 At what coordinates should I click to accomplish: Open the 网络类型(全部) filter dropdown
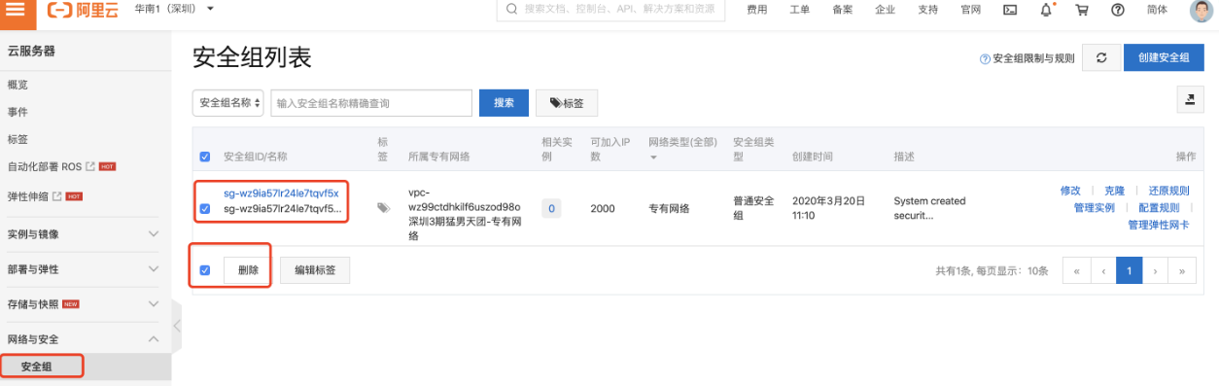(681, 149)
